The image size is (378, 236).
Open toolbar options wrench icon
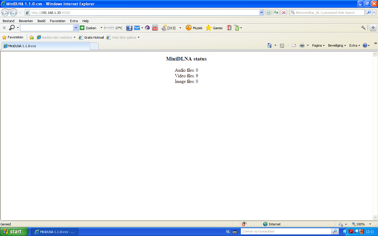pyautogui.click(x=363, y=28)
